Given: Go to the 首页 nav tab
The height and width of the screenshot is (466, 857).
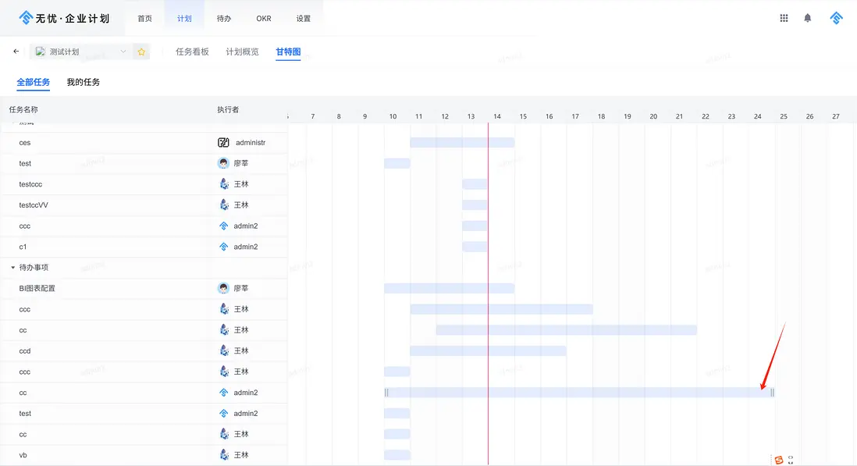Looking at the screenshot, I should 145,19.
